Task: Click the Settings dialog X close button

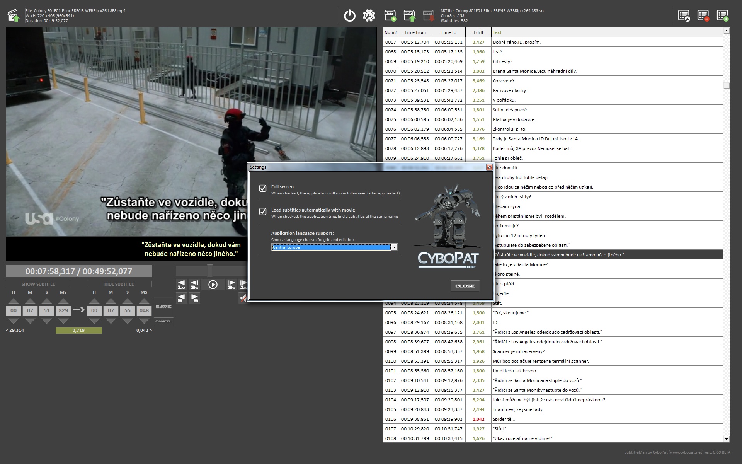Action: [x=489, y=167]
